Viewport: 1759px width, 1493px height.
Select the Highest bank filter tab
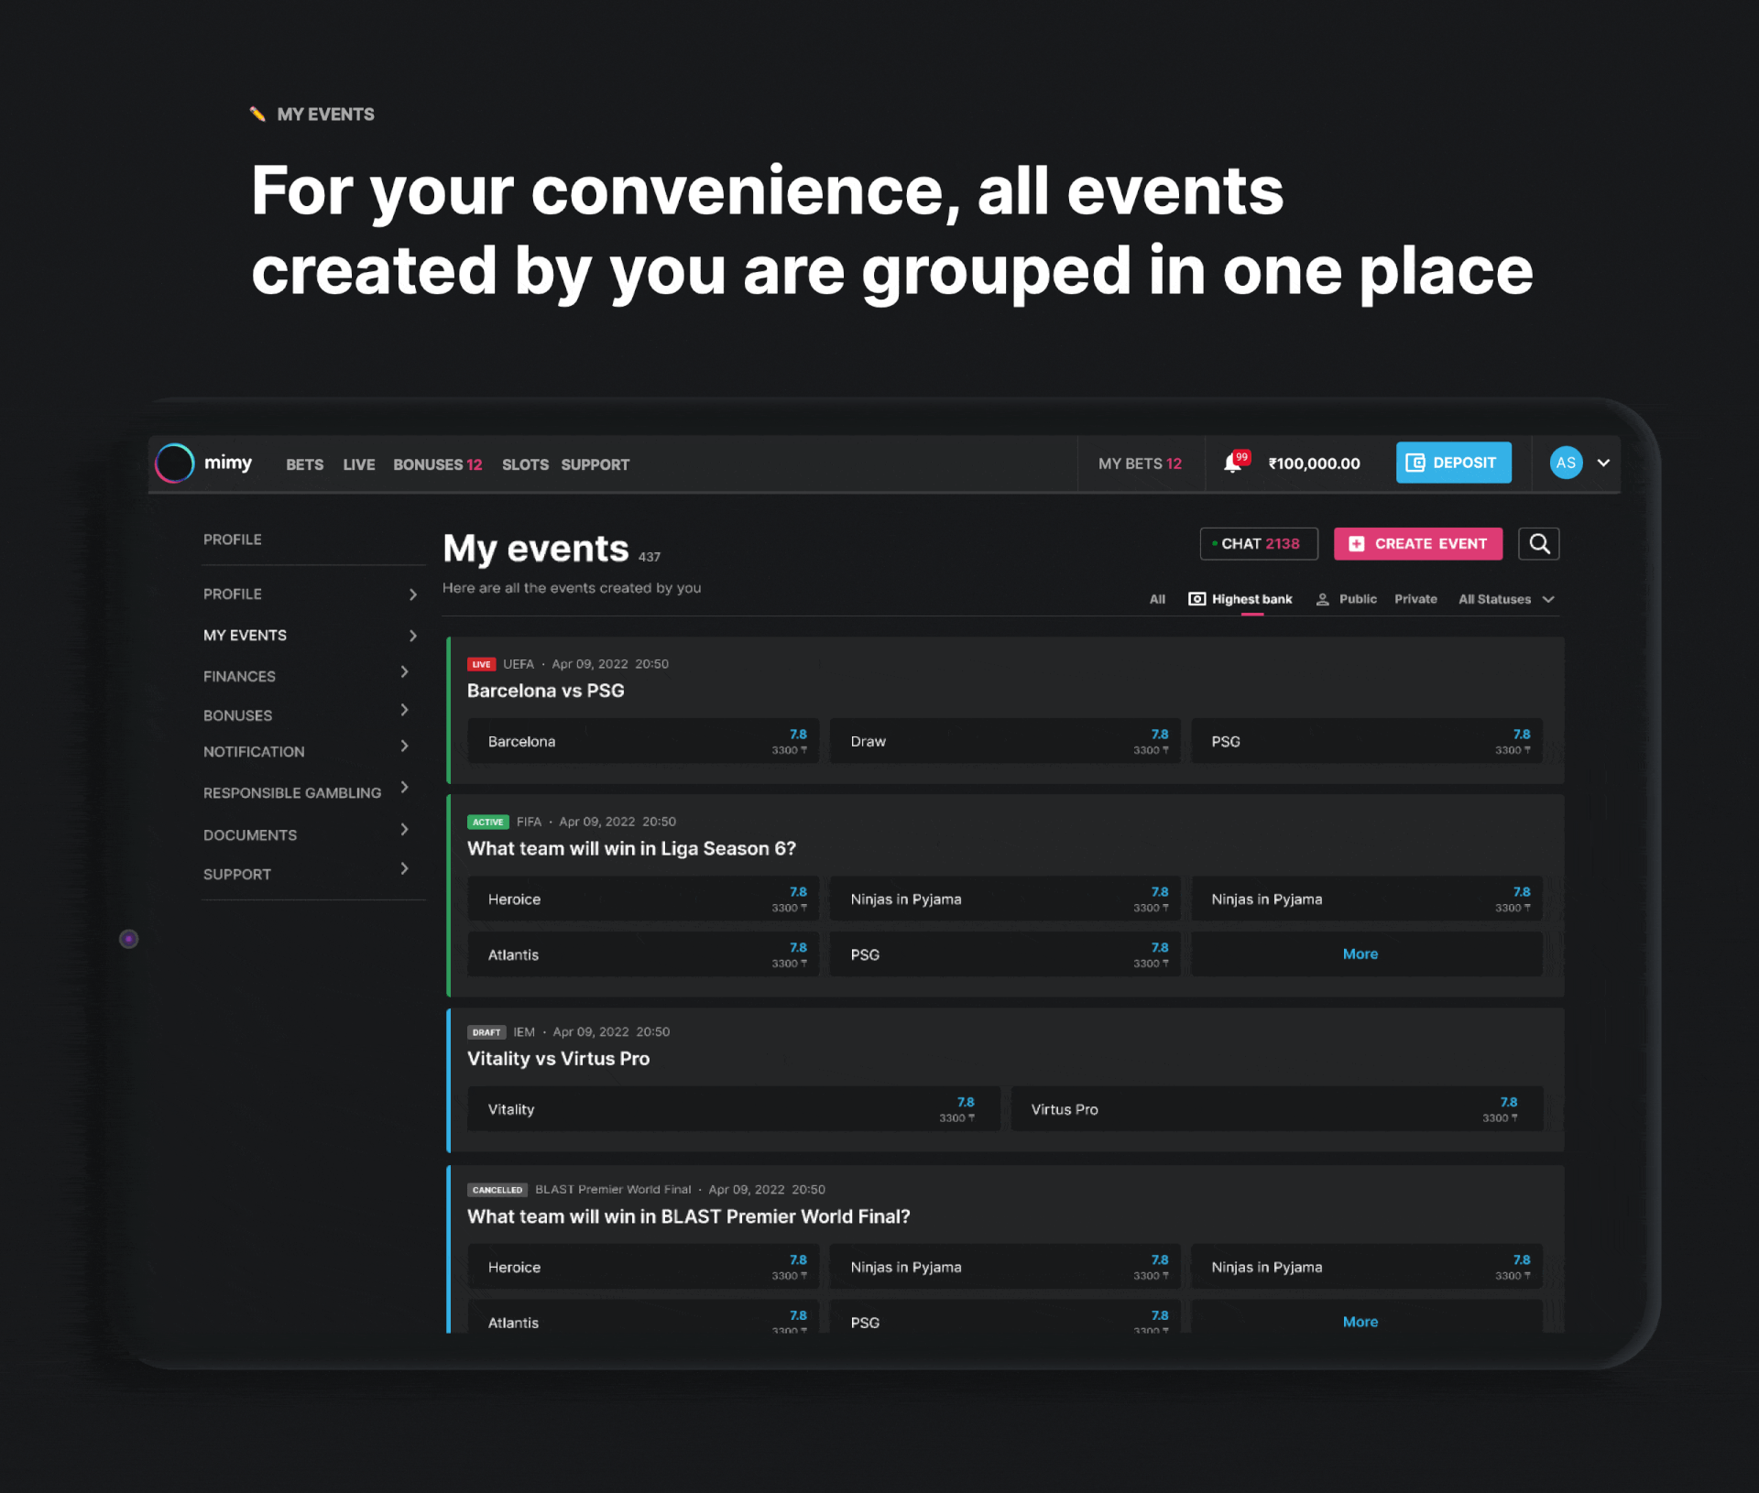tap(1240, 599)
